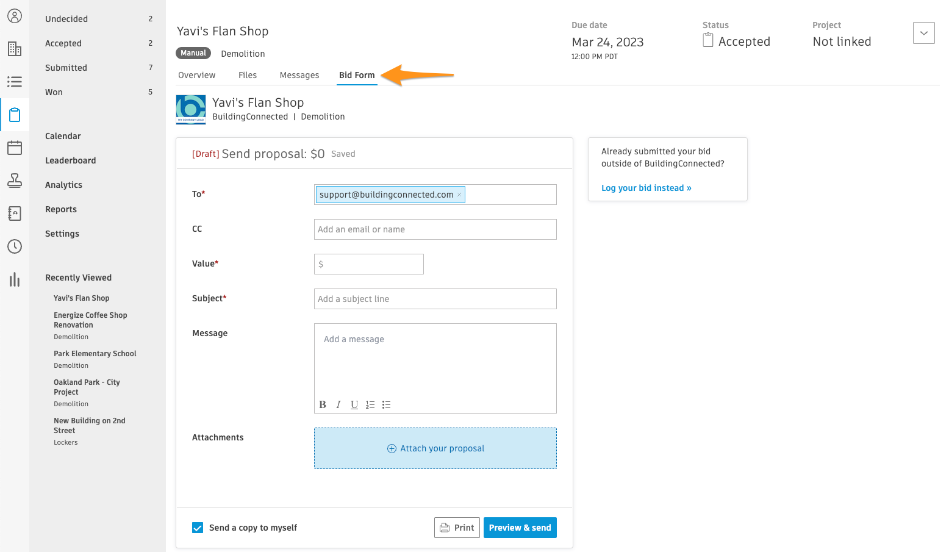Open recently viewed Energize Coffee Shop Renovation
This screenshot has height=552, width=949.
[x=90, y=320]
